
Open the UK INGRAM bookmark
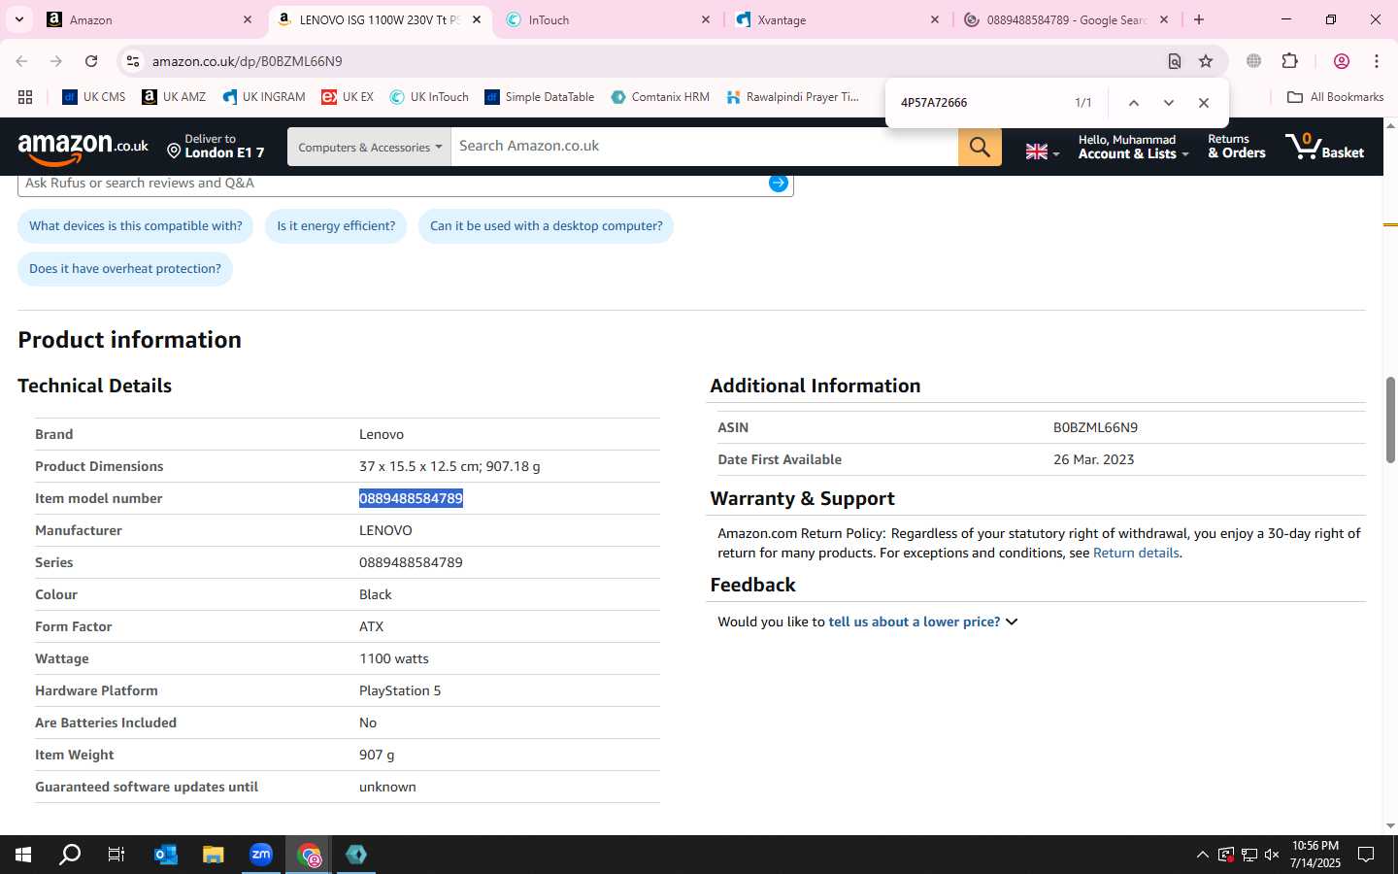263,97
